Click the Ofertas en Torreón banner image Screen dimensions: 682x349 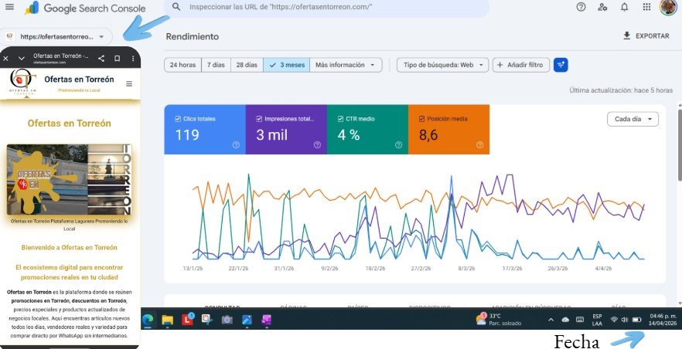(69, 179)
